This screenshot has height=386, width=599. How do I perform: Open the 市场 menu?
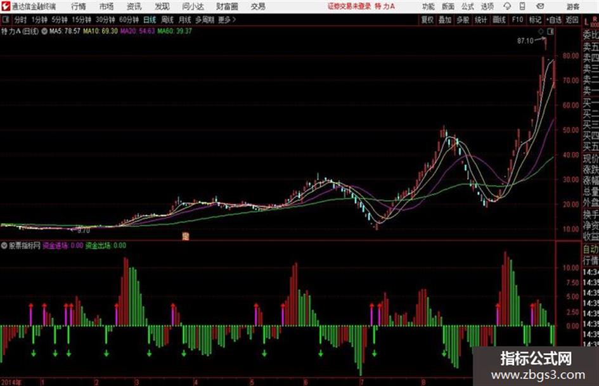click(x=106, y=6)
